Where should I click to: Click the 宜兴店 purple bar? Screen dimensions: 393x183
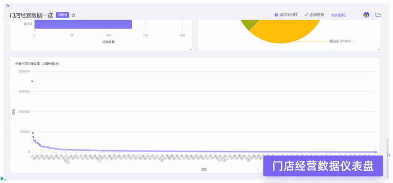coord(83,24)
